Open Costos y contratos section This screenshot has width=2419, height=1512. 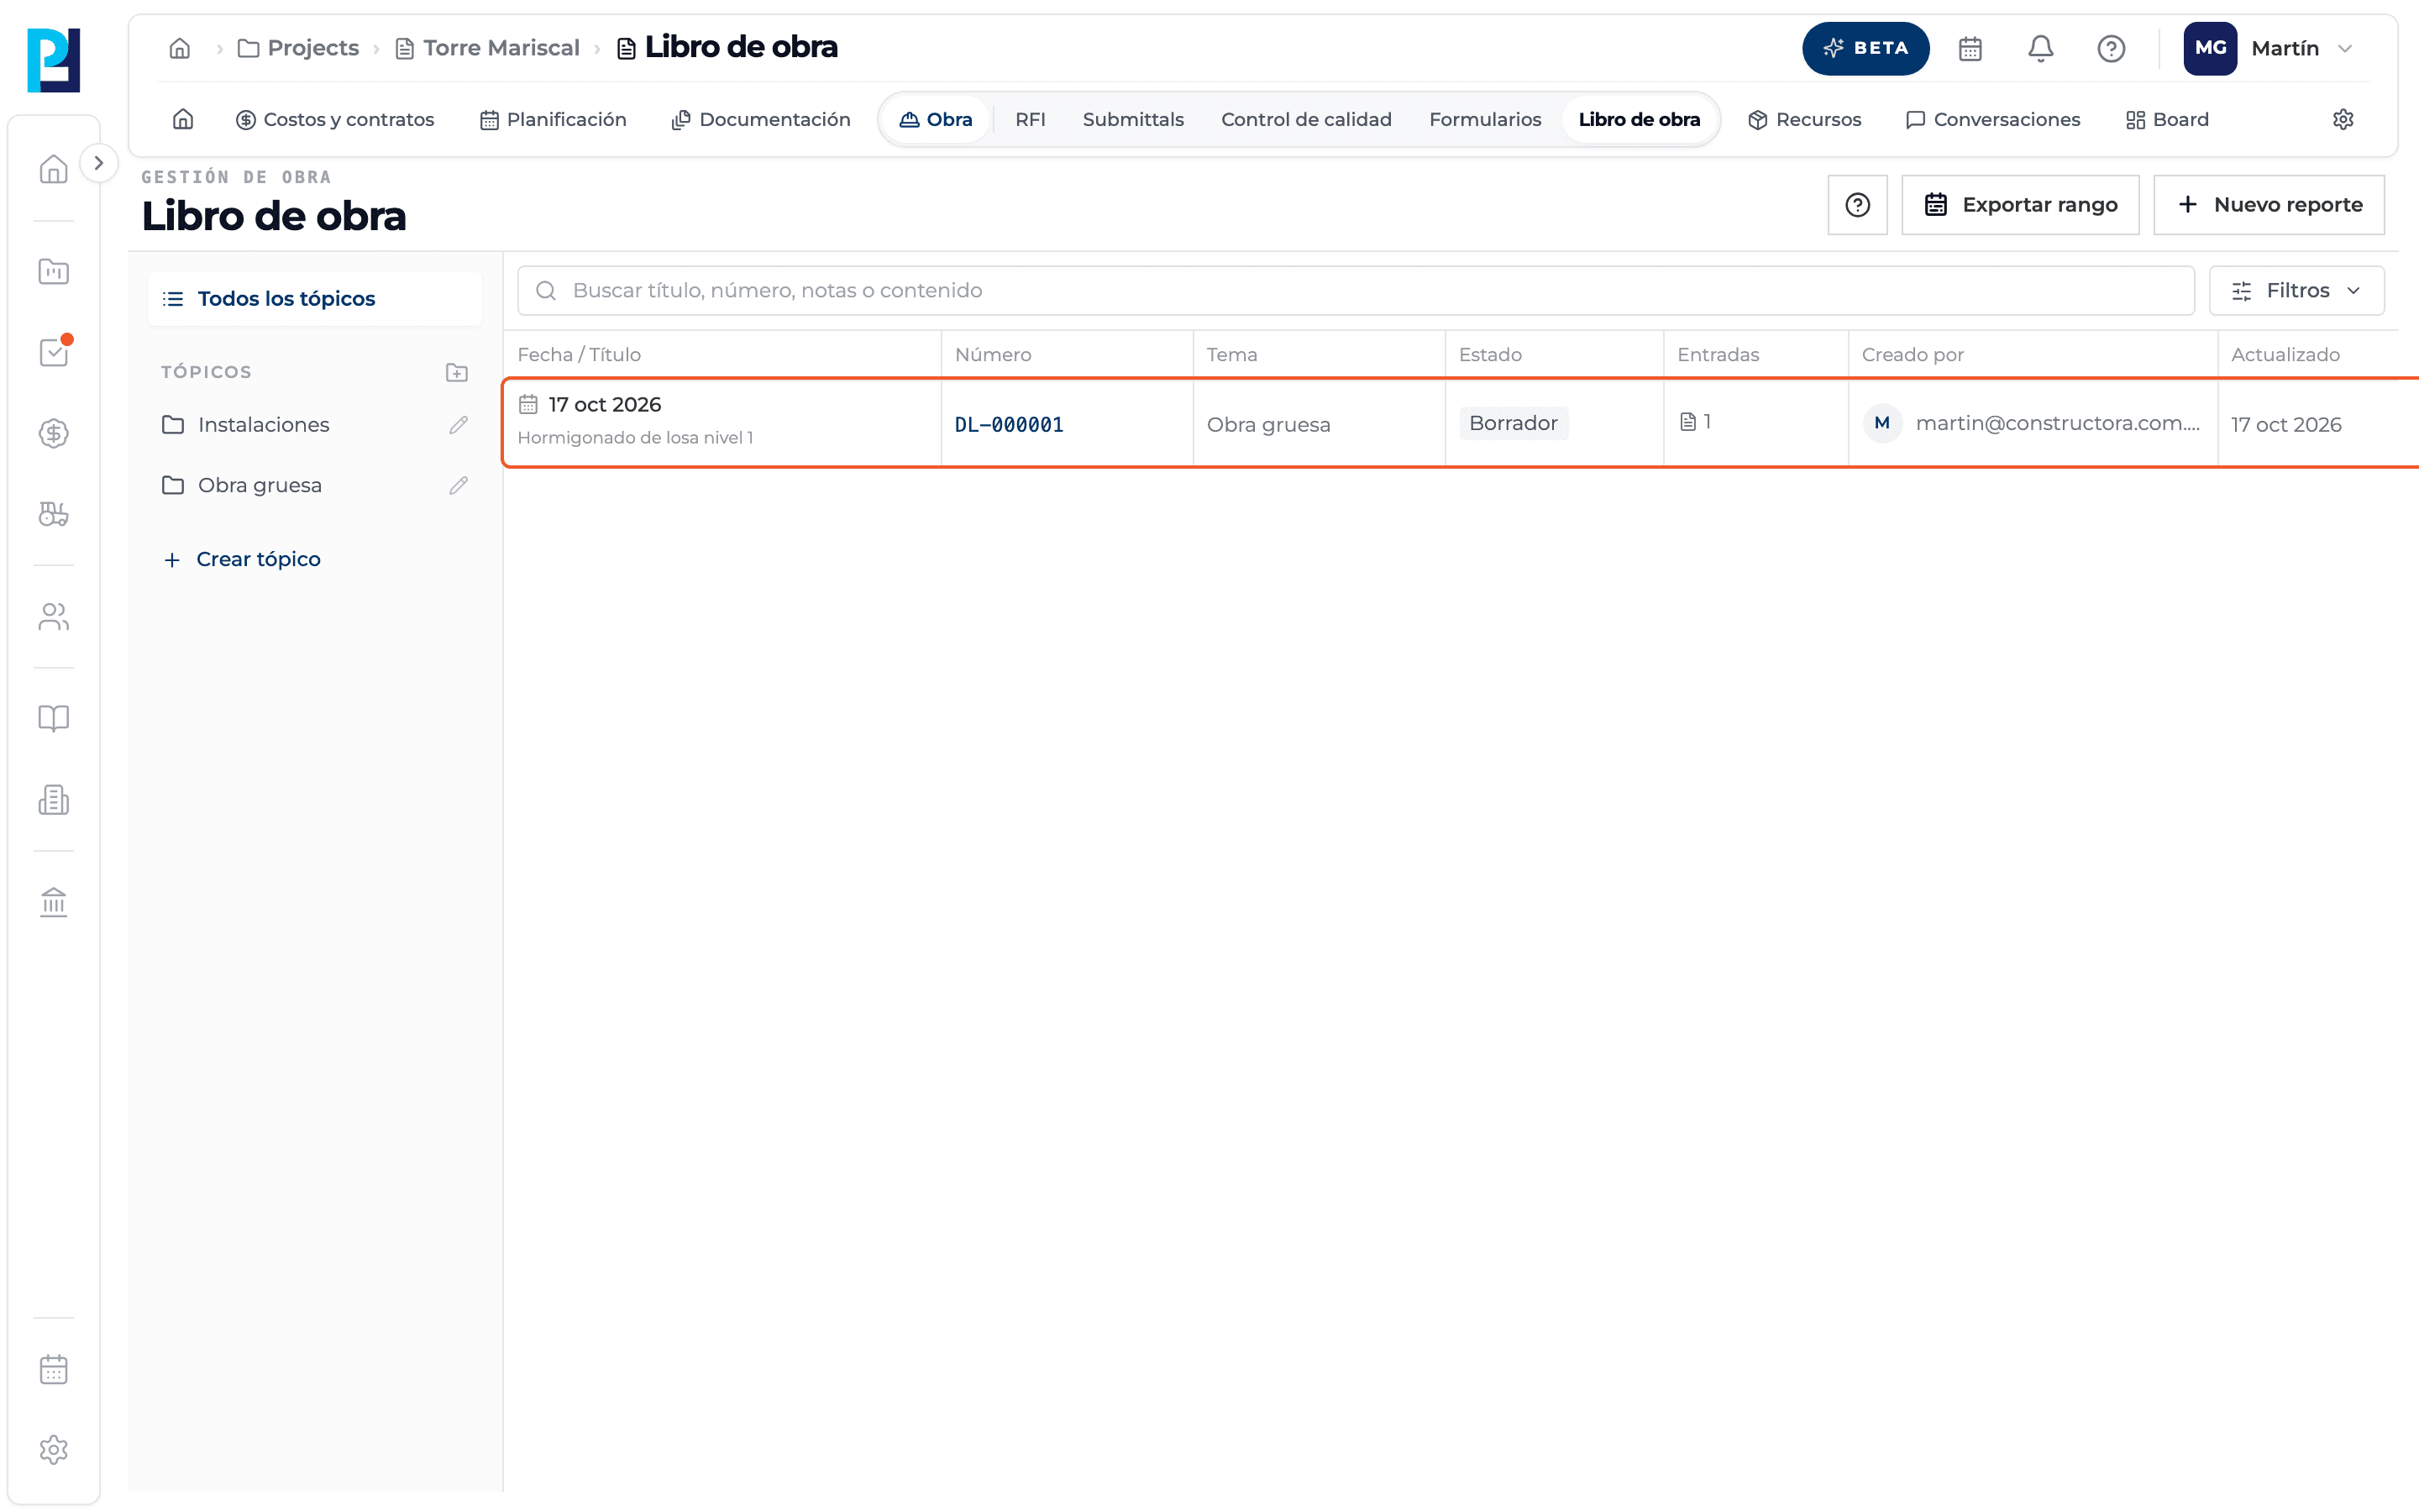pyautogui.click(x=335, y=119)
